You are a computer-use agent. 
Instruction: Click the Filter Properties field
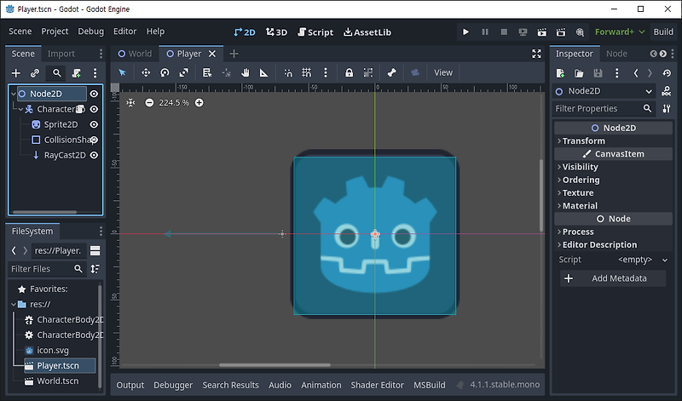[604, 108]
